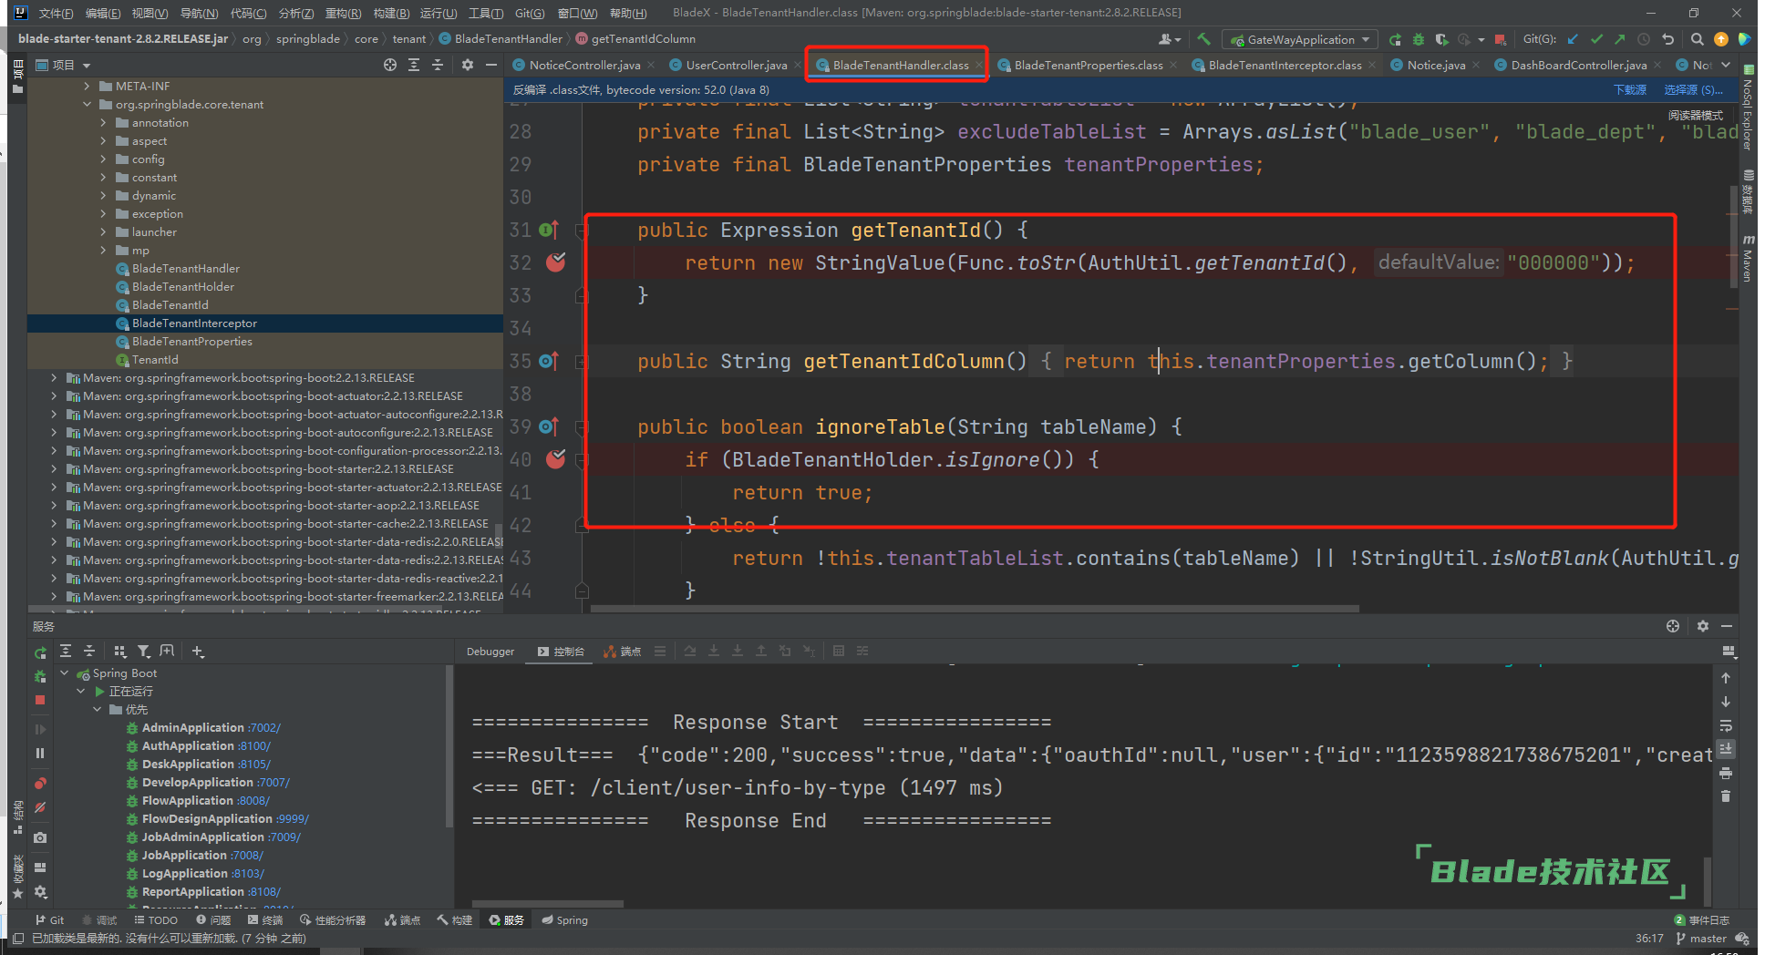Run GateWayApplication with the rerun icon

coord(1395,39)
